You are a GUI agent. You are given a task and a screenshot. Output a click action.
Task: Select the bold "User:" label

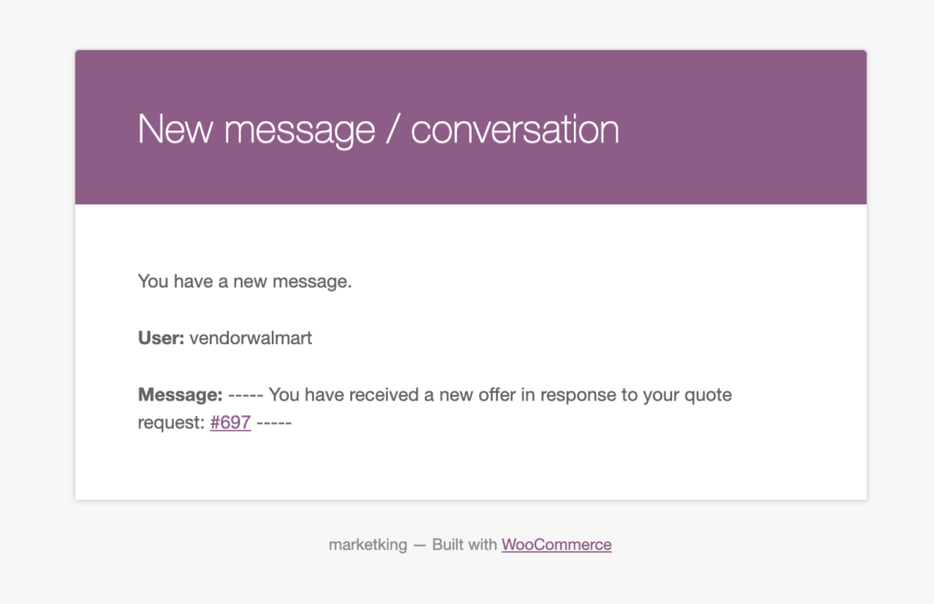[x=161, y=338]
